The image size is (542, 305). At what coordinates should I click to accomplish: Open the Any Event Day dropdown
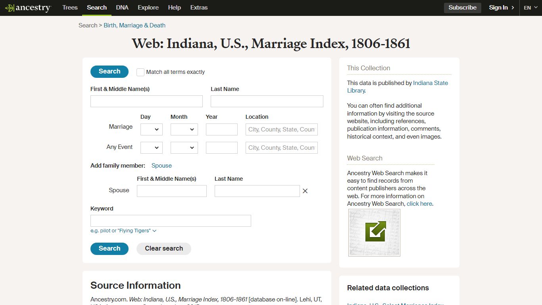[x=152, y=148]
